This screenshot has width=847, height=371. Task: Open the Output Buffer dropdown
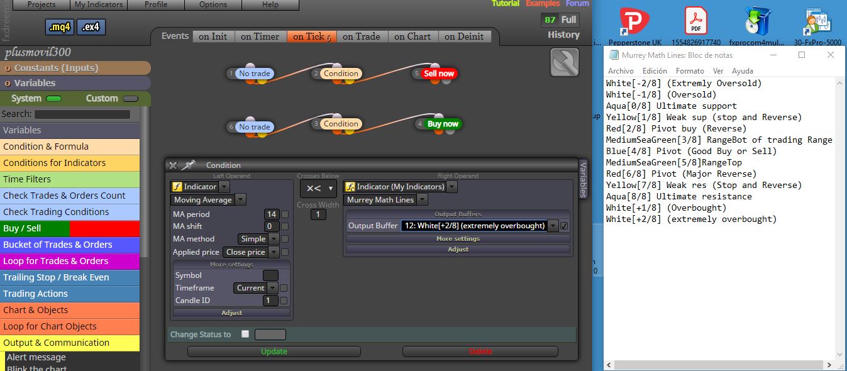coord(553,226)
